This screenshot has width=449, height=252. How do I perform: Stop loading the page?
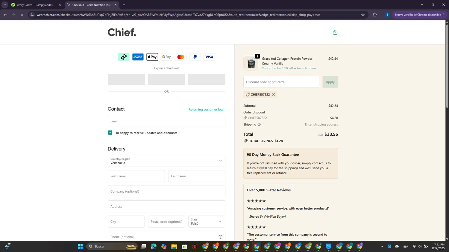(22, 15)
